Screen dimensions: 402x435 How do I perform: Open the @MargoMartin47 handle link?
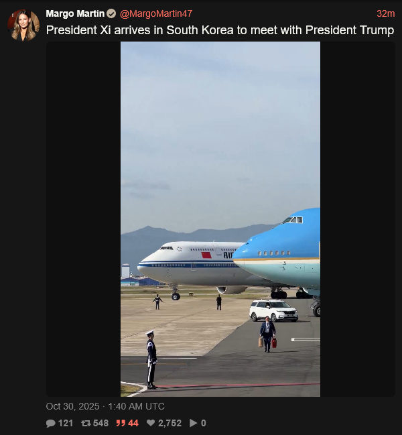click(x=156, y=13)
